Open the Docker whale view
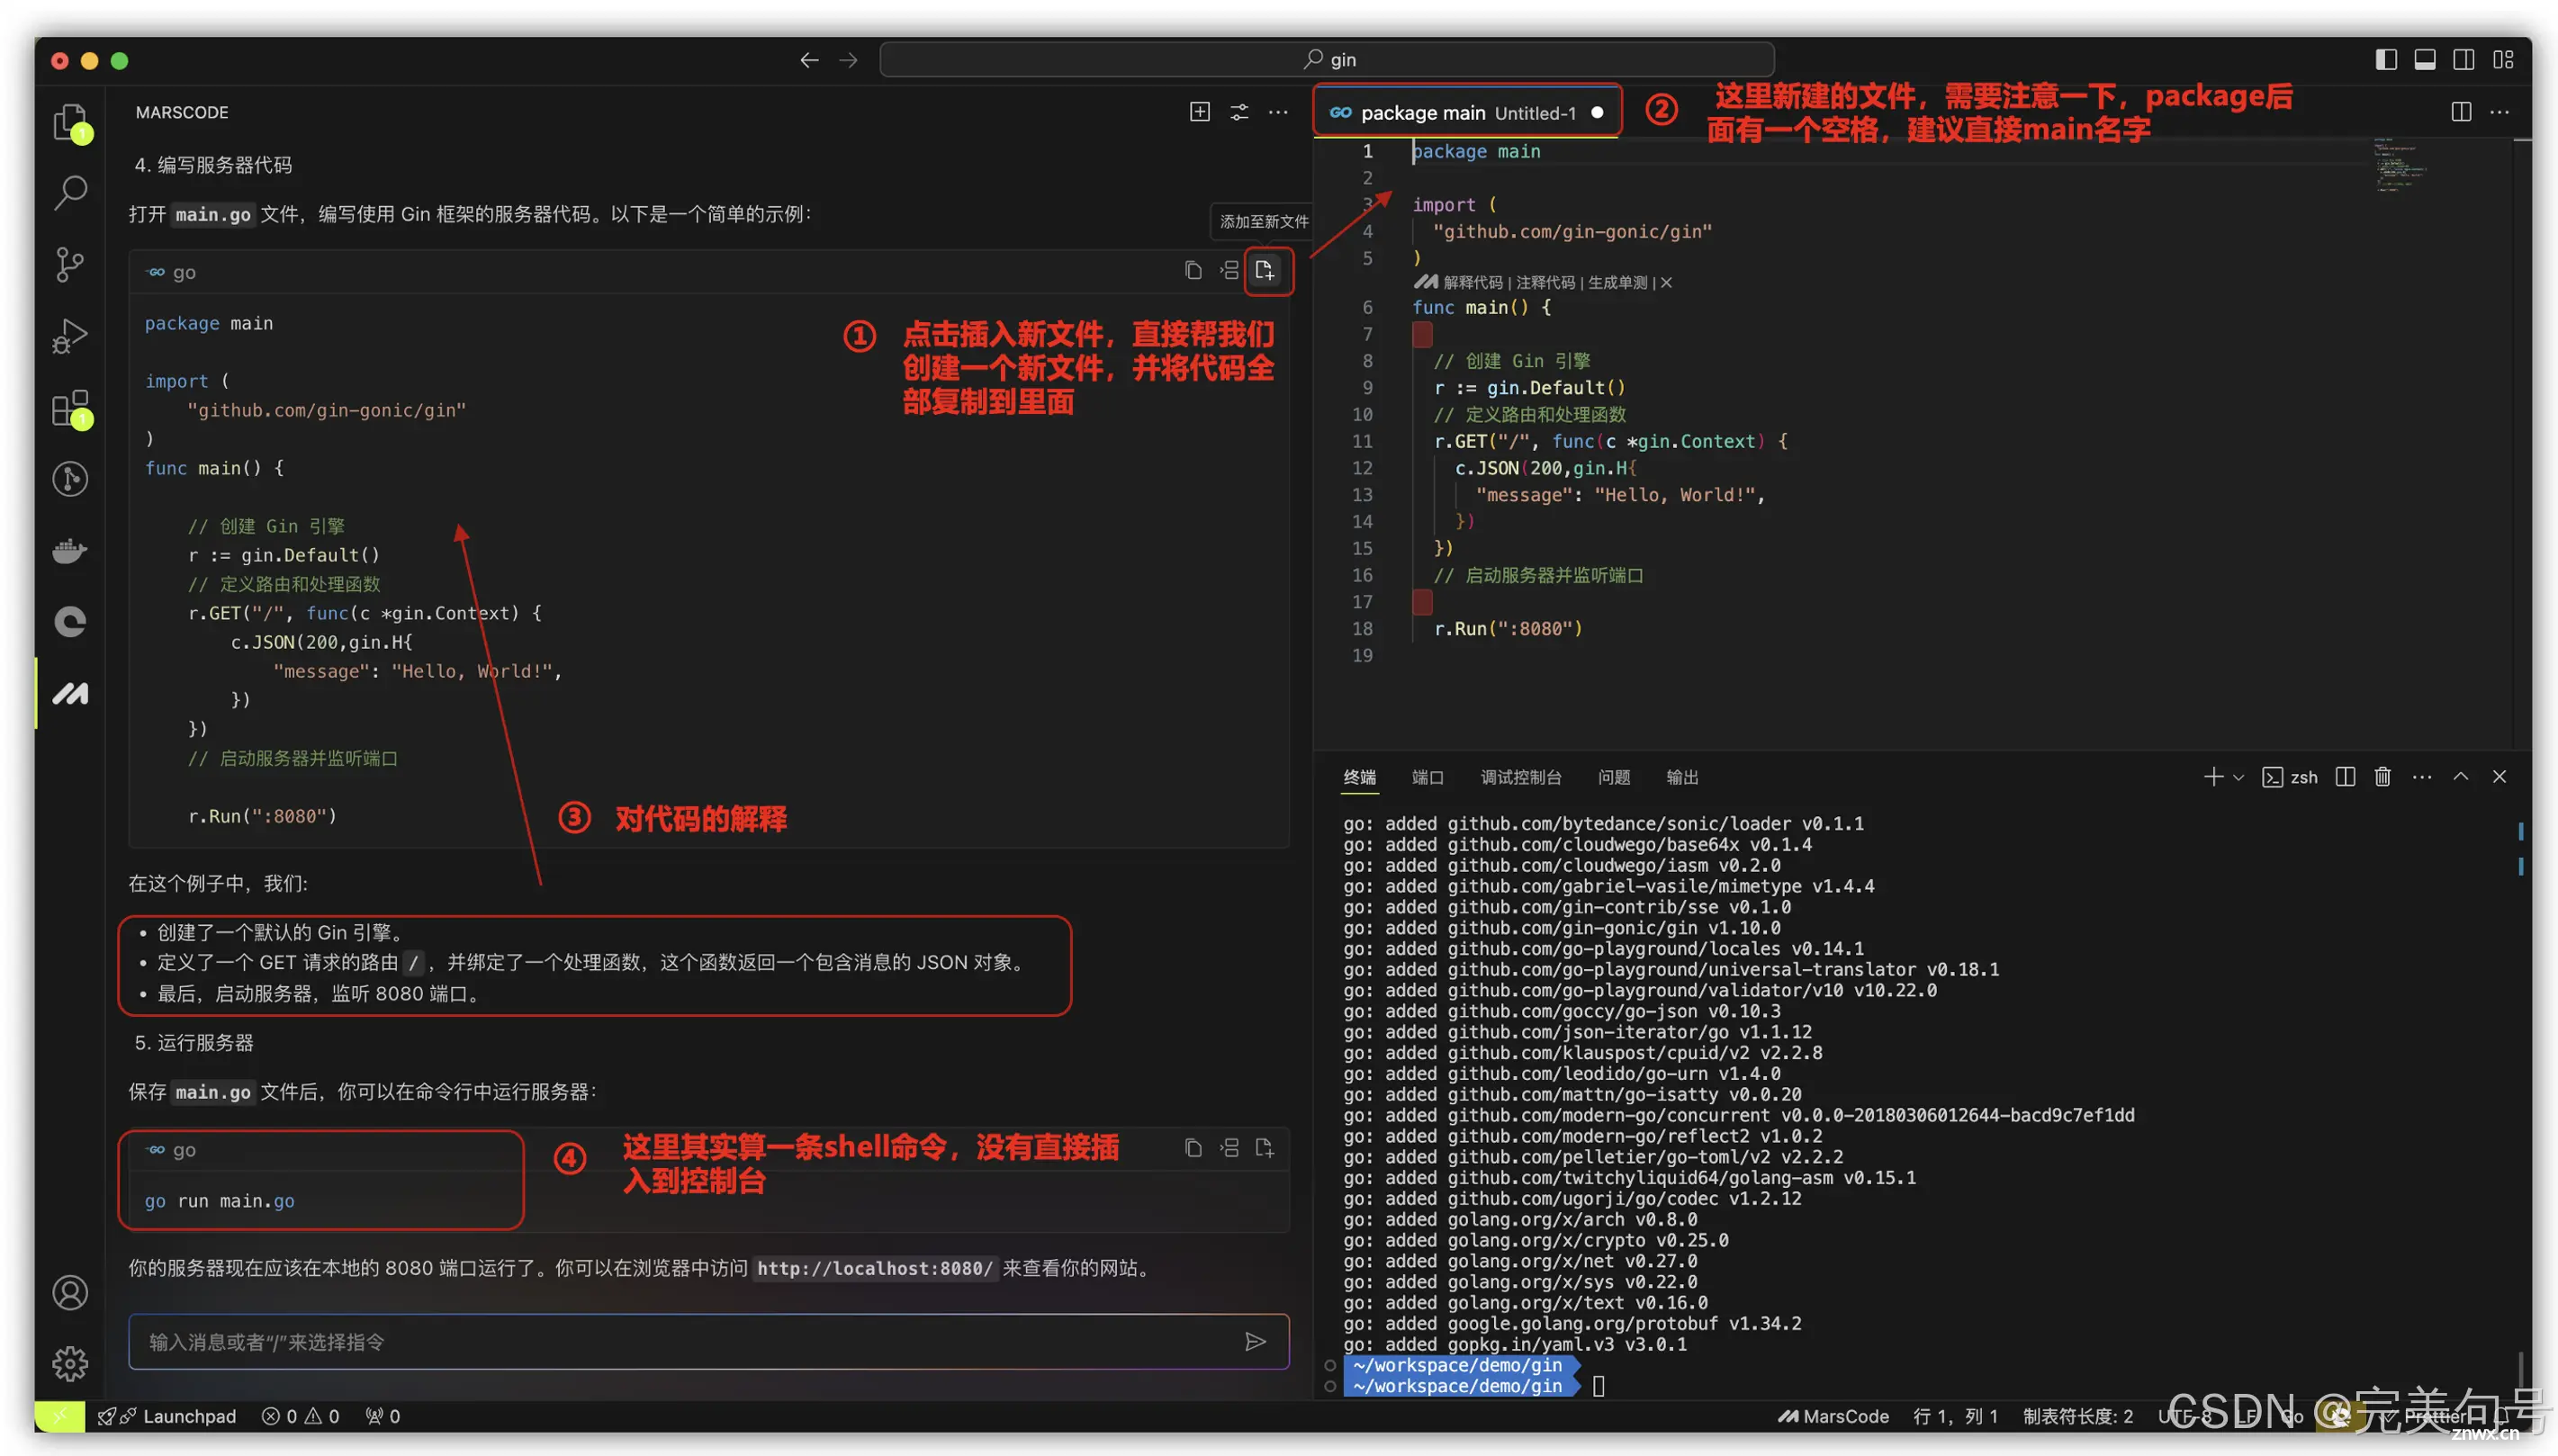The height and width of the screenshot is (1456, 2558). coord(70,550)
